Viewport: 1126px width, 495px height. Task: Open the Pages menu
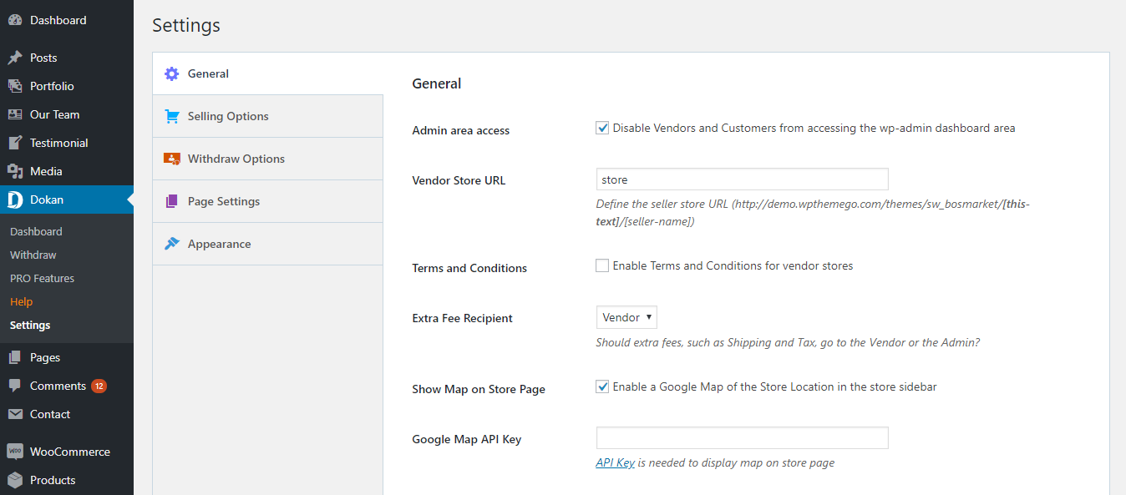tap(67, 357)
